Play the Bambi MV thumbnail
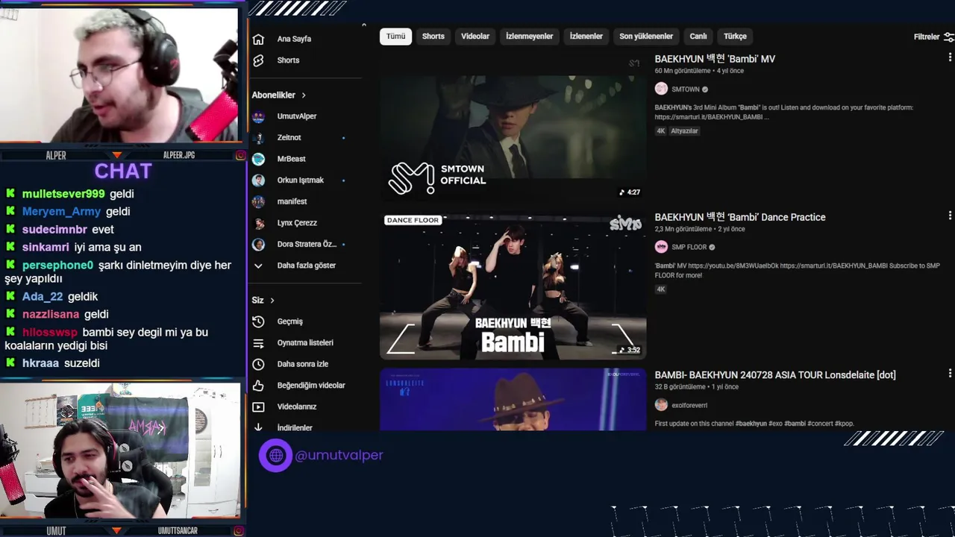This screenshot has width=955, height=537. [x=513, y=127]
